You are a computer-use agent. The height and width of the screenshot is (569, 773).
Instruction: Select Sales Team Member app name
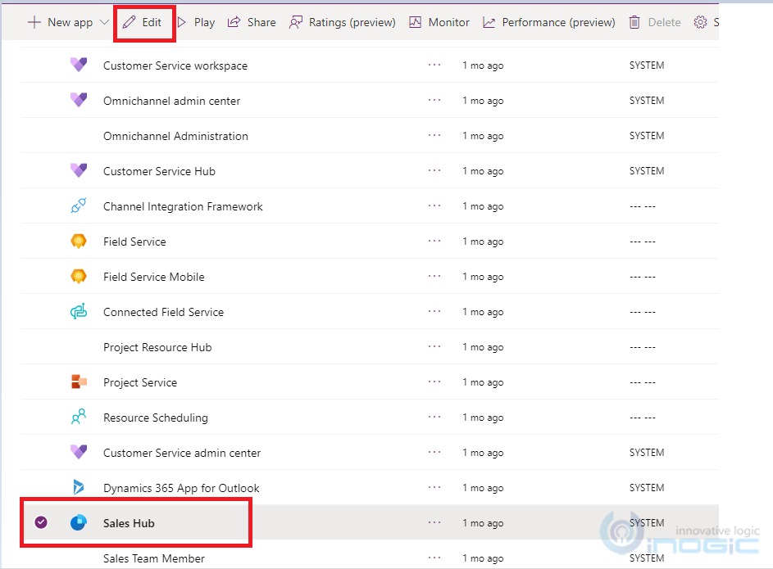coord(154,558)
